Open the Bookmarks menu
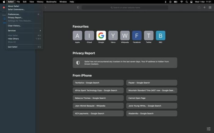 [x=51, y=2]
